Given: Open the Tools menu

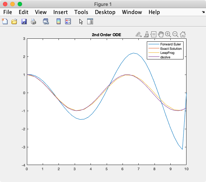Looking at the screenshot, I should [x=81, y=12].
